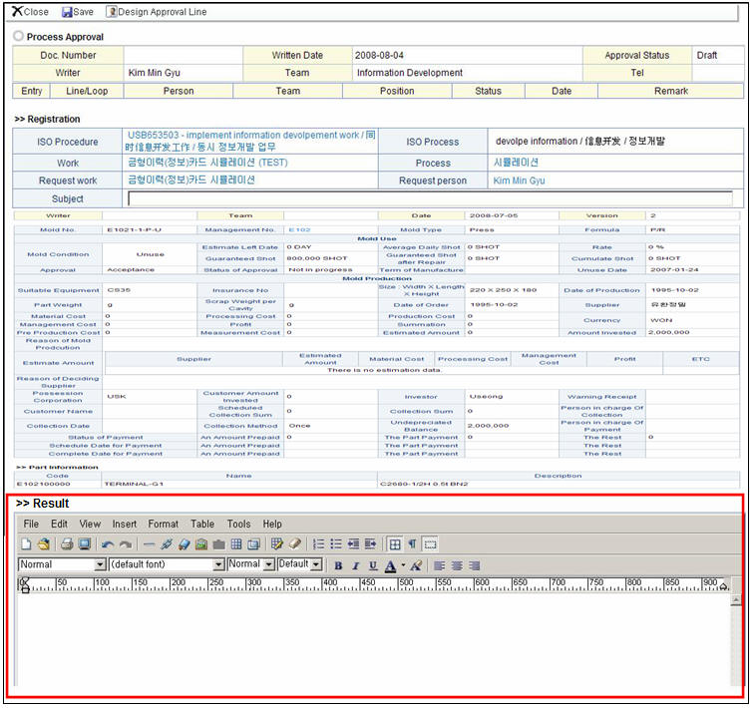Open the Format menu
Screen dimensions: 754x708
point(163,524)
